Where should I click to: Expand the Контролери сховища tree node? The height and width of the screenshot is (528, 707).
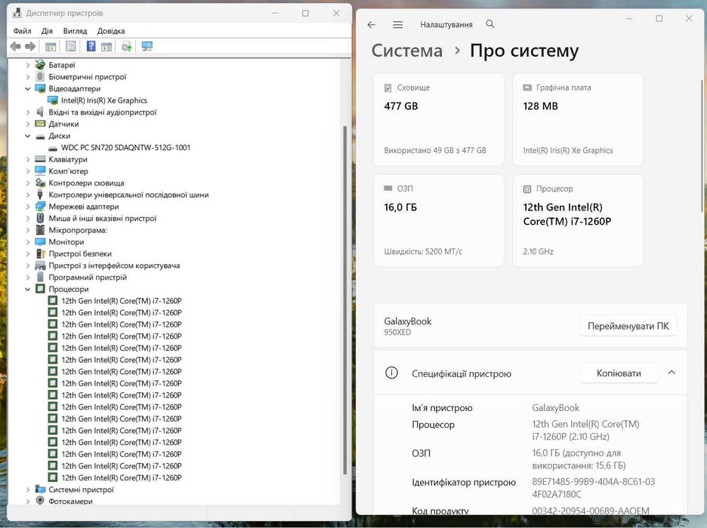(27, 183)
